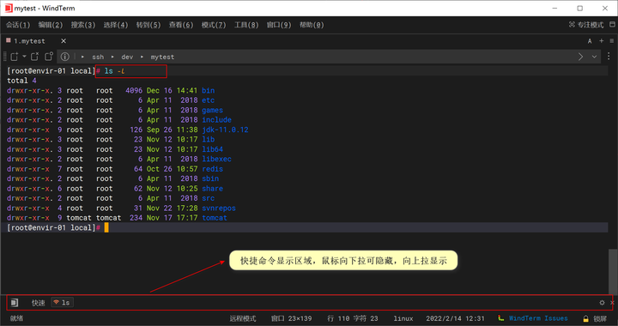Image resolution: width=618 pixels, height=326 pixels.
Task: Open the 会话(1) menu
Action: click(18, 25)
